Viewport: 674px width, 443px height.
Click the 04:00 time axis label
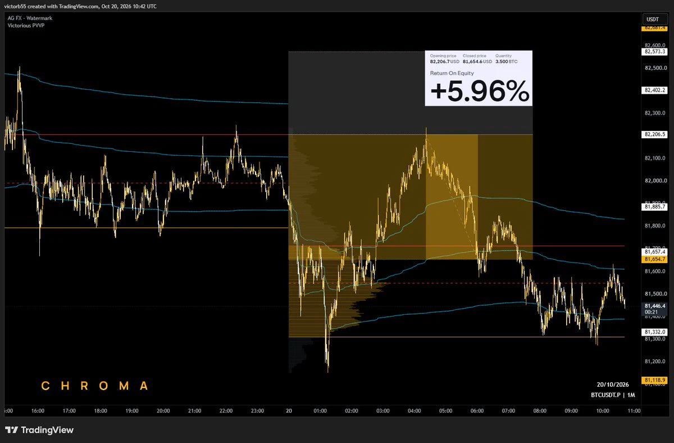tap(415, 411)
